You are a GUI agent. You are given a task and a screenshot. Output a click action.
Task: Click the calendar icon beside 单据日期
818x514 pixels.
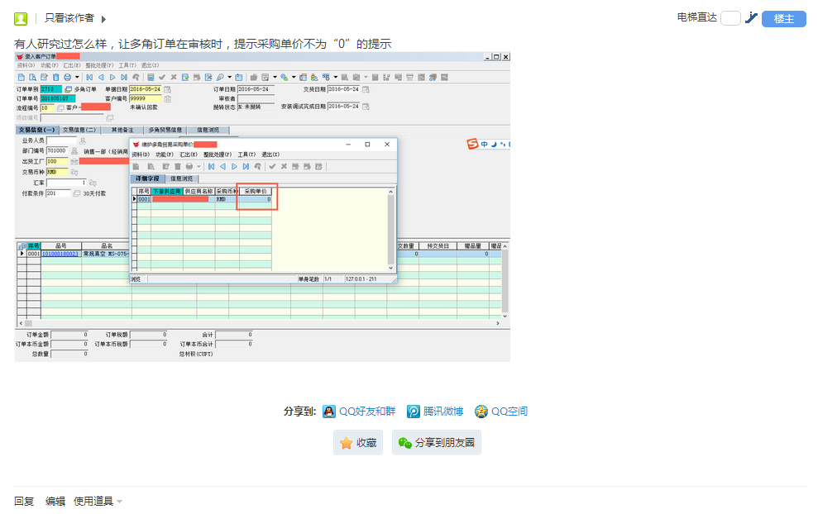(x=168, y=89)
